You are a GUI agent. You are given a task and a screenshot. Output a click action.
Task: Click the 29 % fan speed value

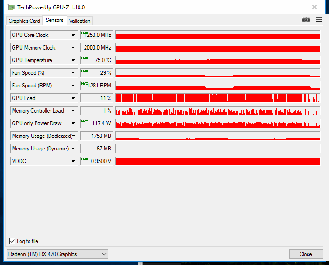[97, 73]
